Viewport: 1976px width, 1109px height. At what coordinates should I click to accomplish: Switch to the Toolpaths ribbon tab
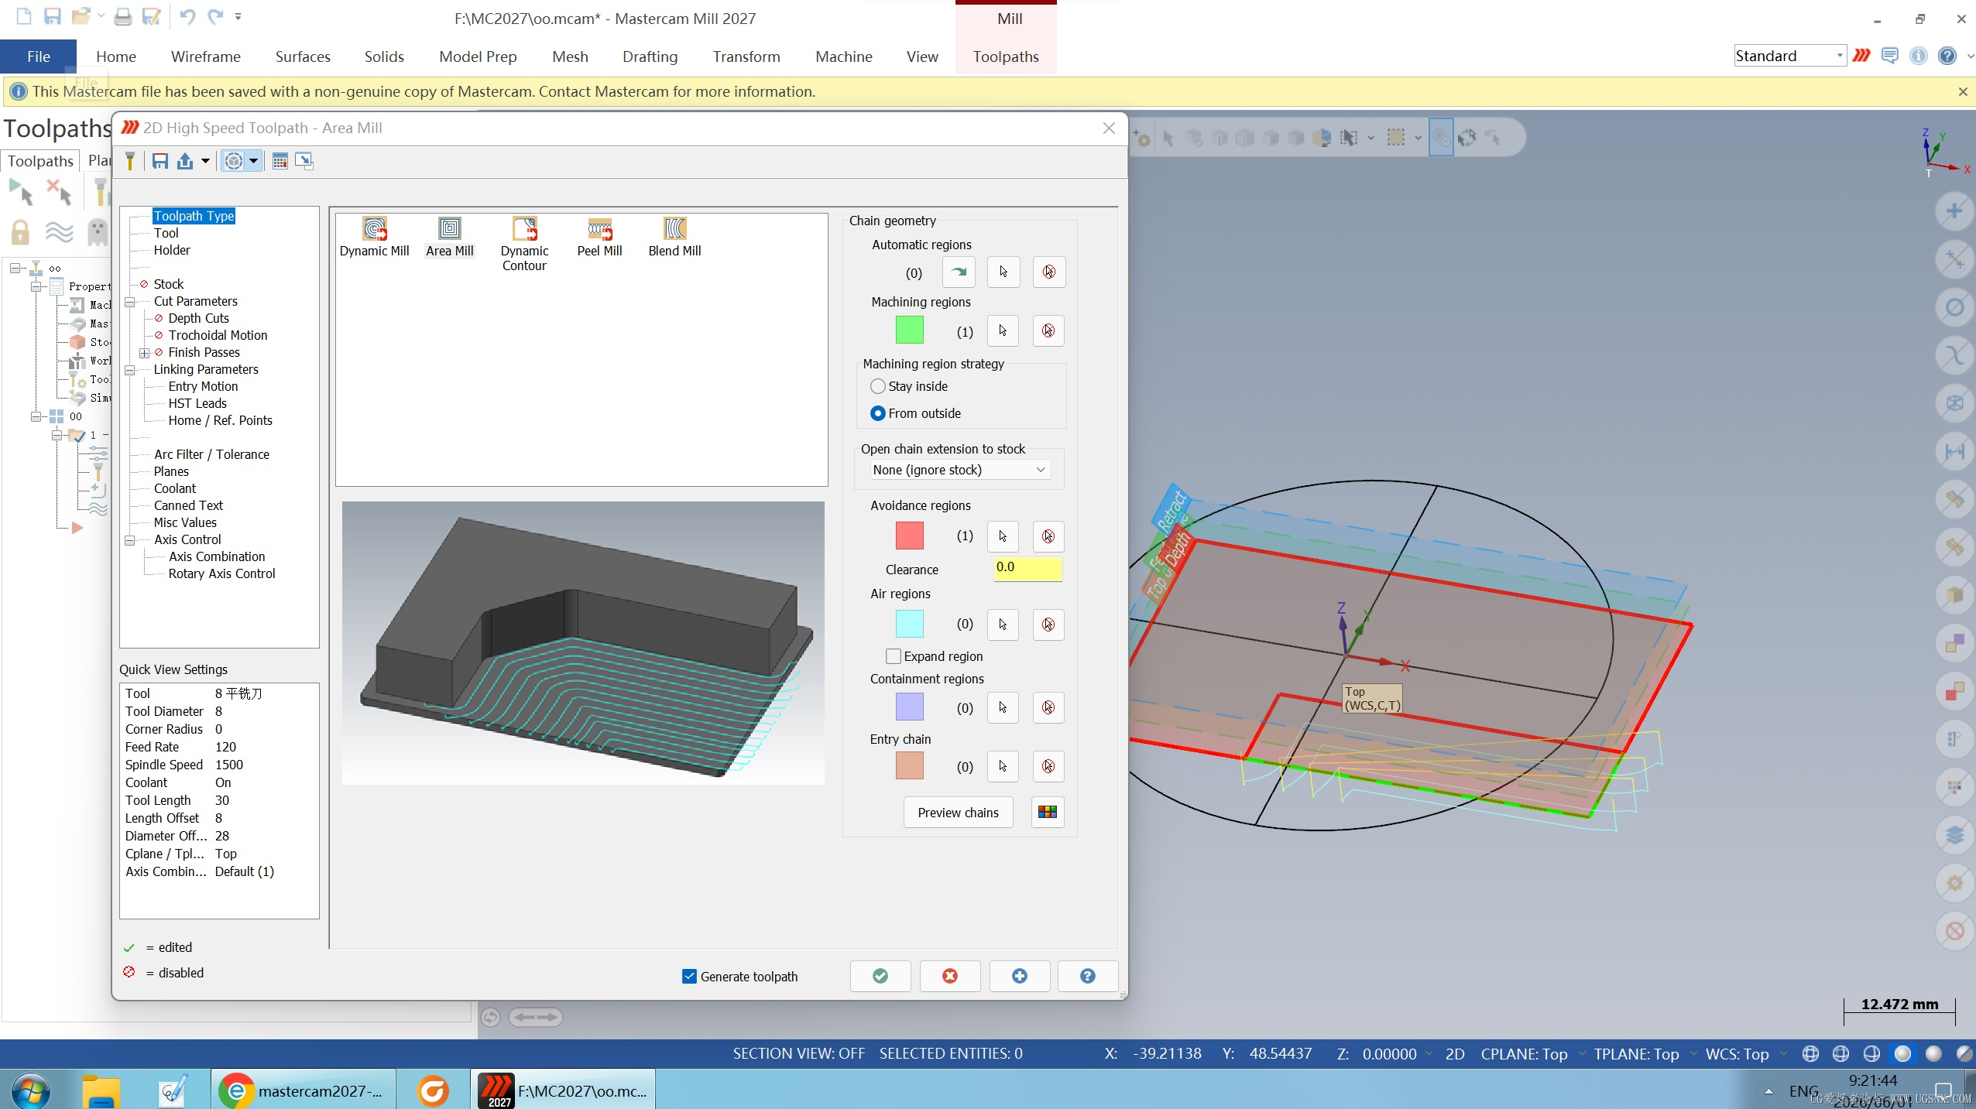(x=1006, y=56)
